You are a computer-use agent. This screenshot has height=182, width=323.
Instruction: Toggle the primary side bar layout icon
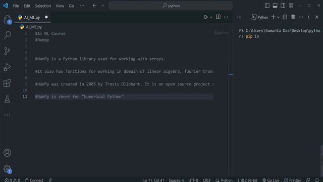[x=267, y=6]
